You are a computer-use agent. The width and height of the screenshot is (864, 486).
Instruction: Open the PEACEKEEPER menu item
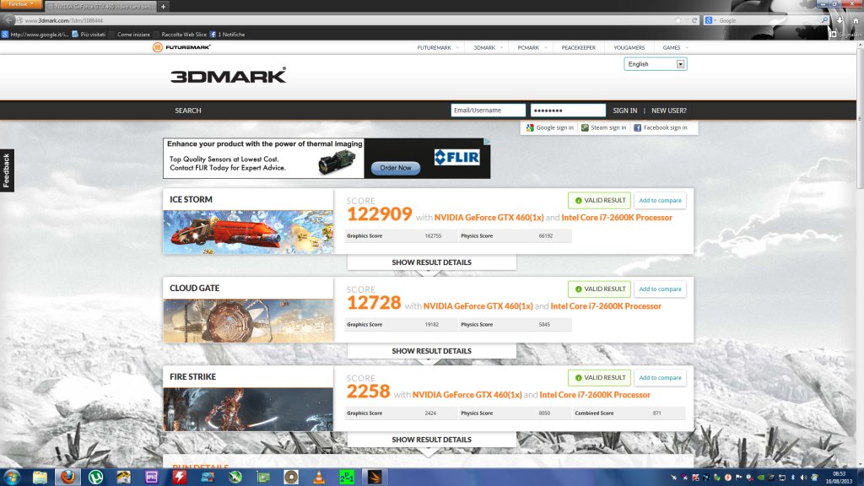[578, 48]
